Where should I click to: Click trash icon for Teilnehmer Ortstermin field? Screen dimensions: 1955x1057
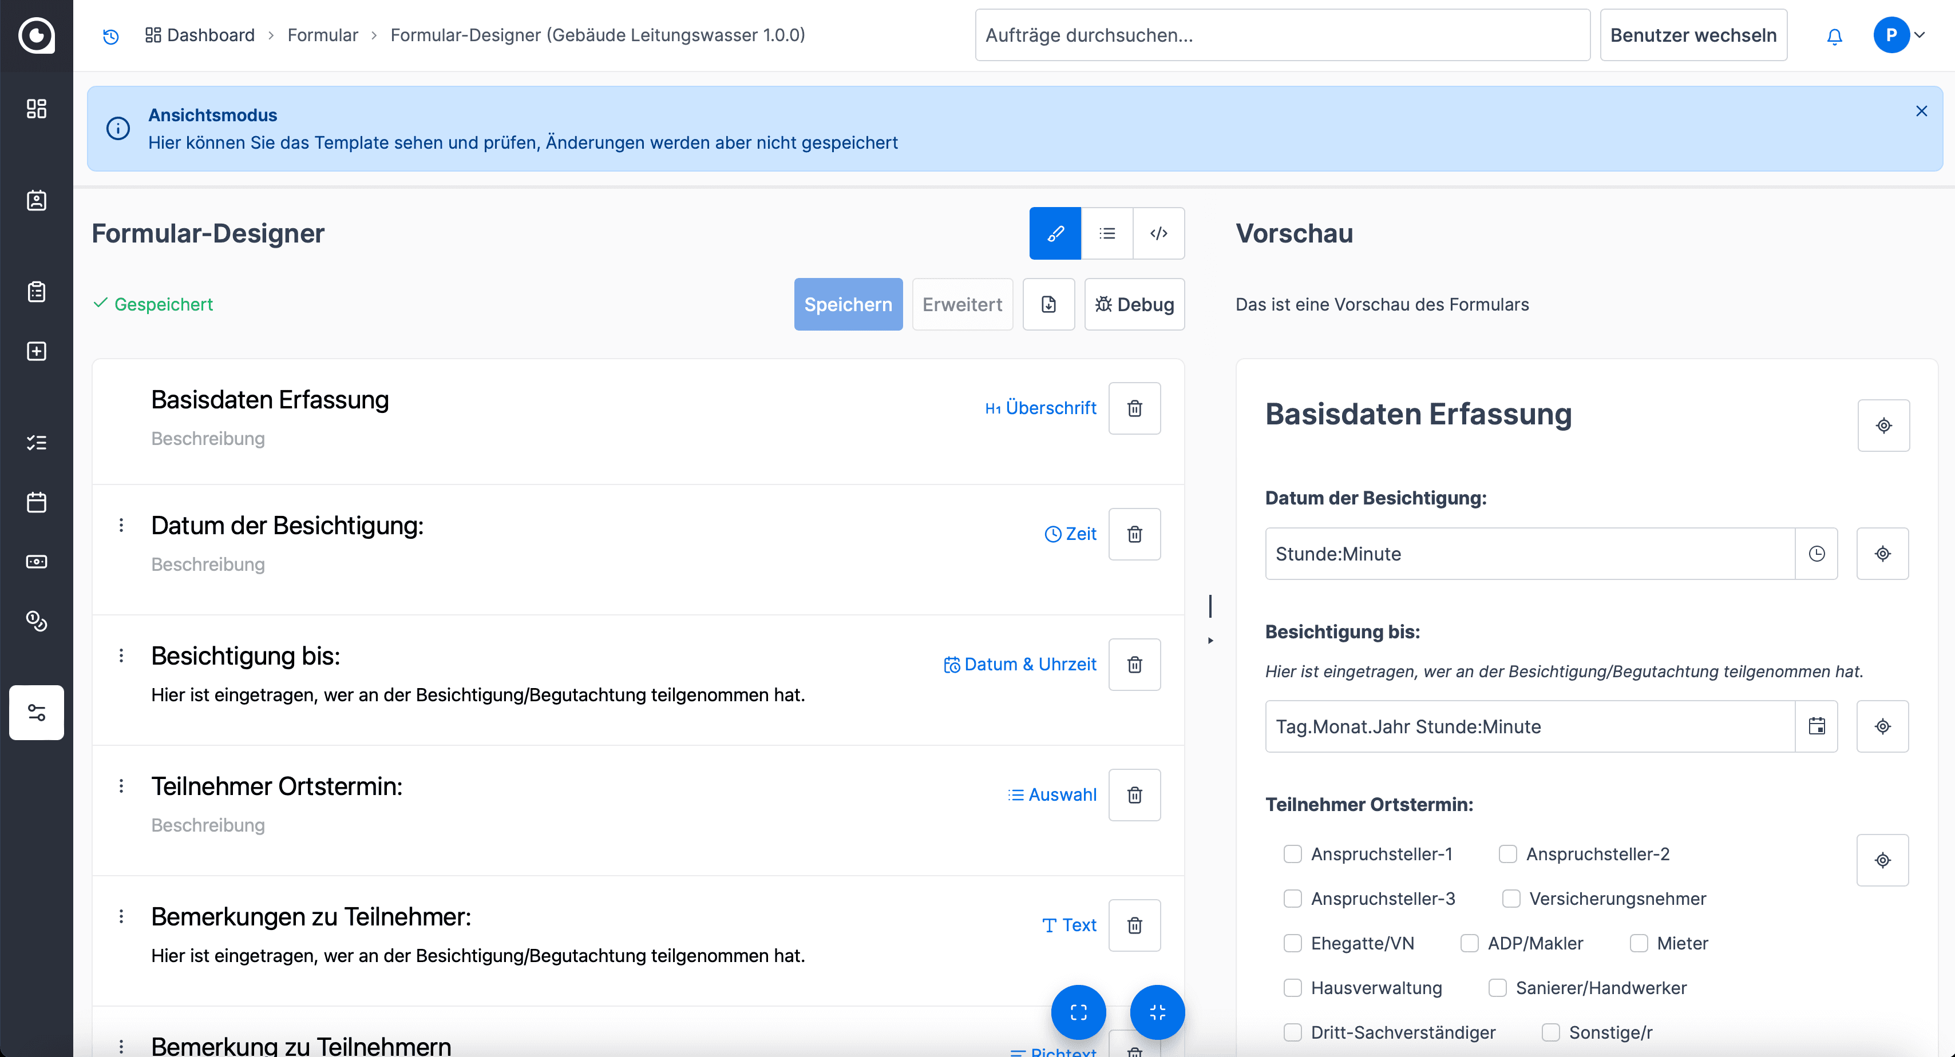[x=1134, y=794]
